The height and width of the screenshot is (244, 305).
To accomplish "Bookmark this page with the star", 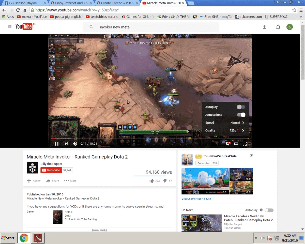I will (x=294, y=10).
